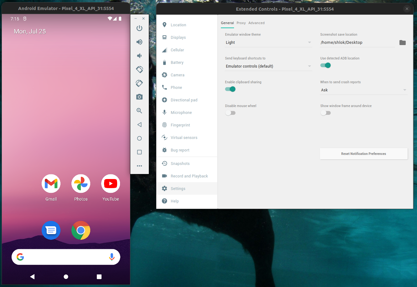417x287 pixels.
Task: Disable clipboard sharing
Action: pos(230,89)
